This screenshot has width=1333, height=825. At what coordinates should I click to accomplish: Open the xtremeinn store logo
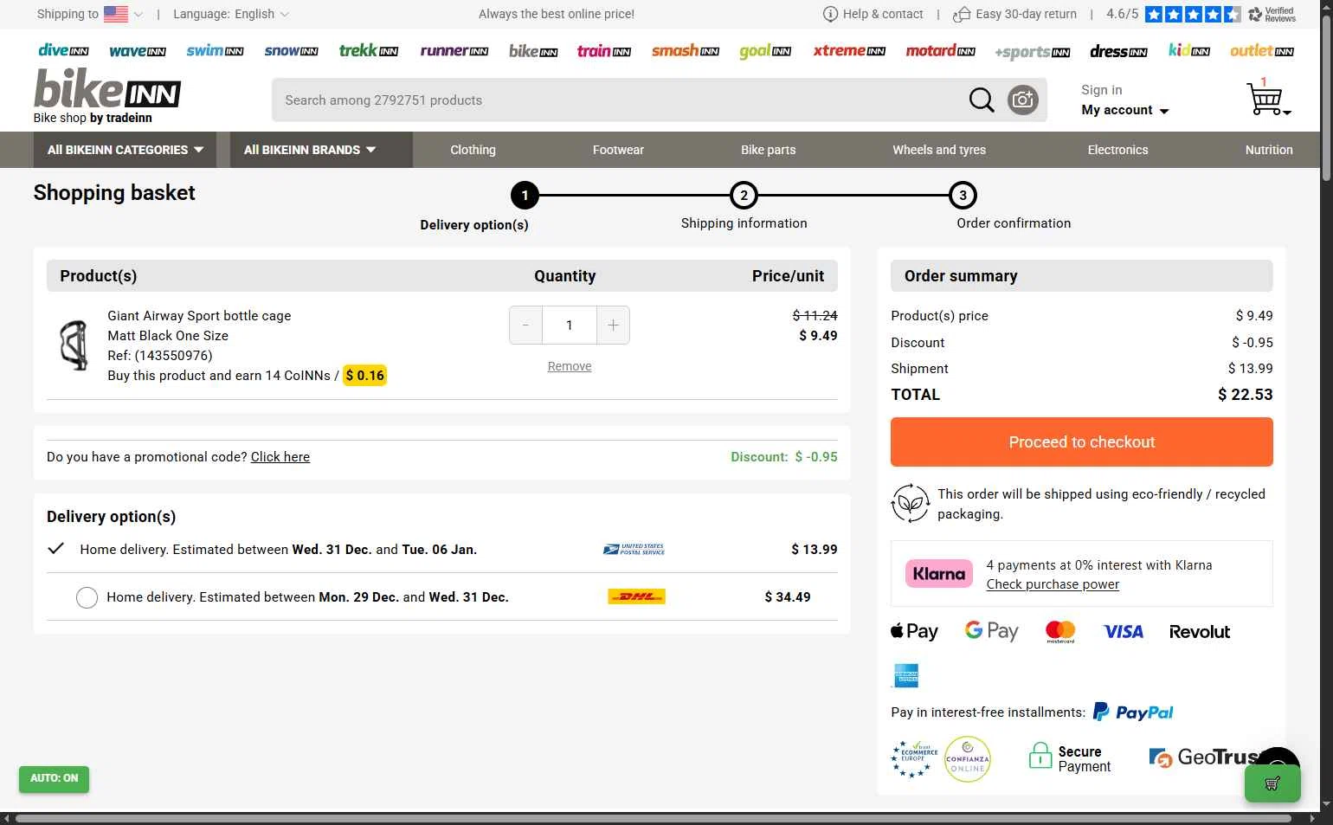click(849, 51)
